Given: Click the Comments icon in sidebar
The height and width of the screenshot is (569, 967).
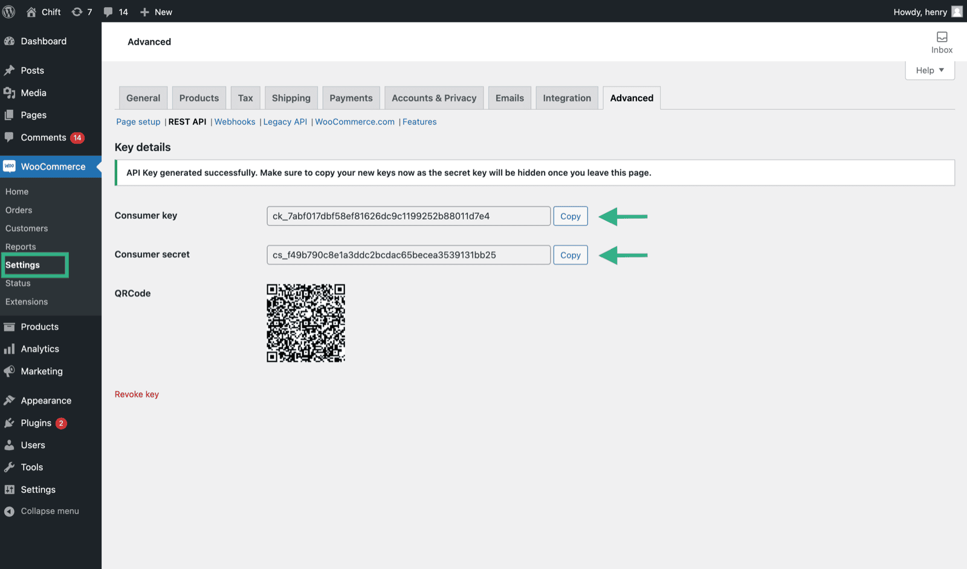Looking at the screenshot, I should (x=9, y=137).
